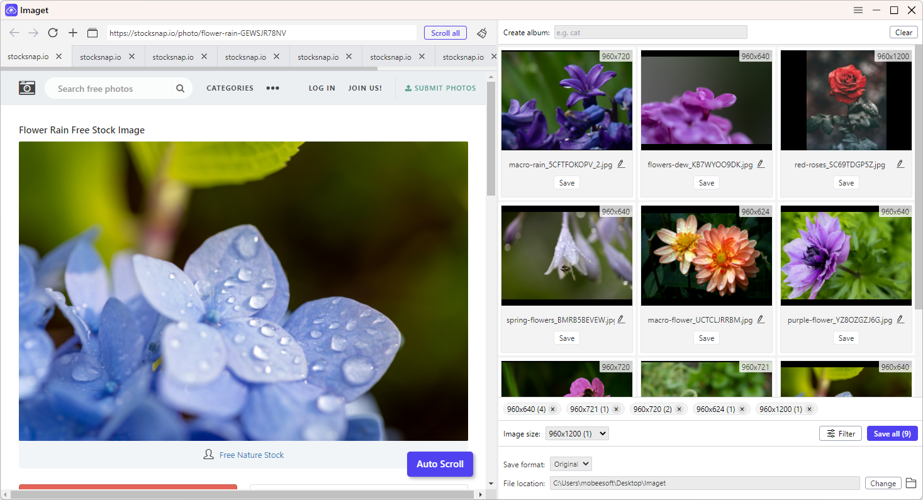
Task: Click the URL address bar
Action: tap(262, 33)
